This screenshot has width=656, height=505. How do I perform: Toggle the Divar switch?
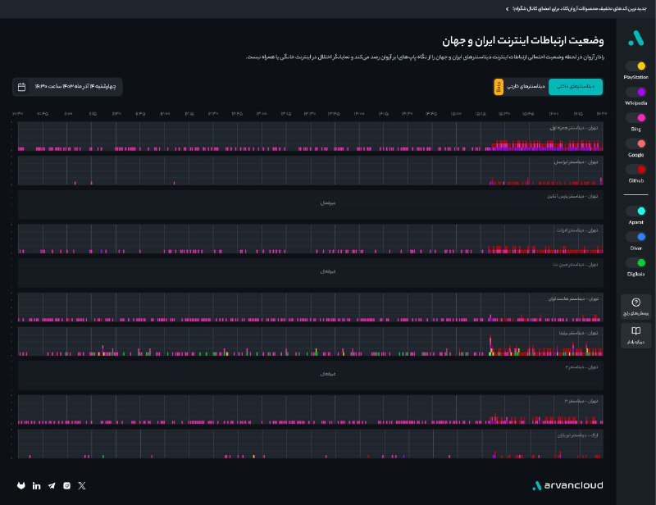[x=636, y=237]
